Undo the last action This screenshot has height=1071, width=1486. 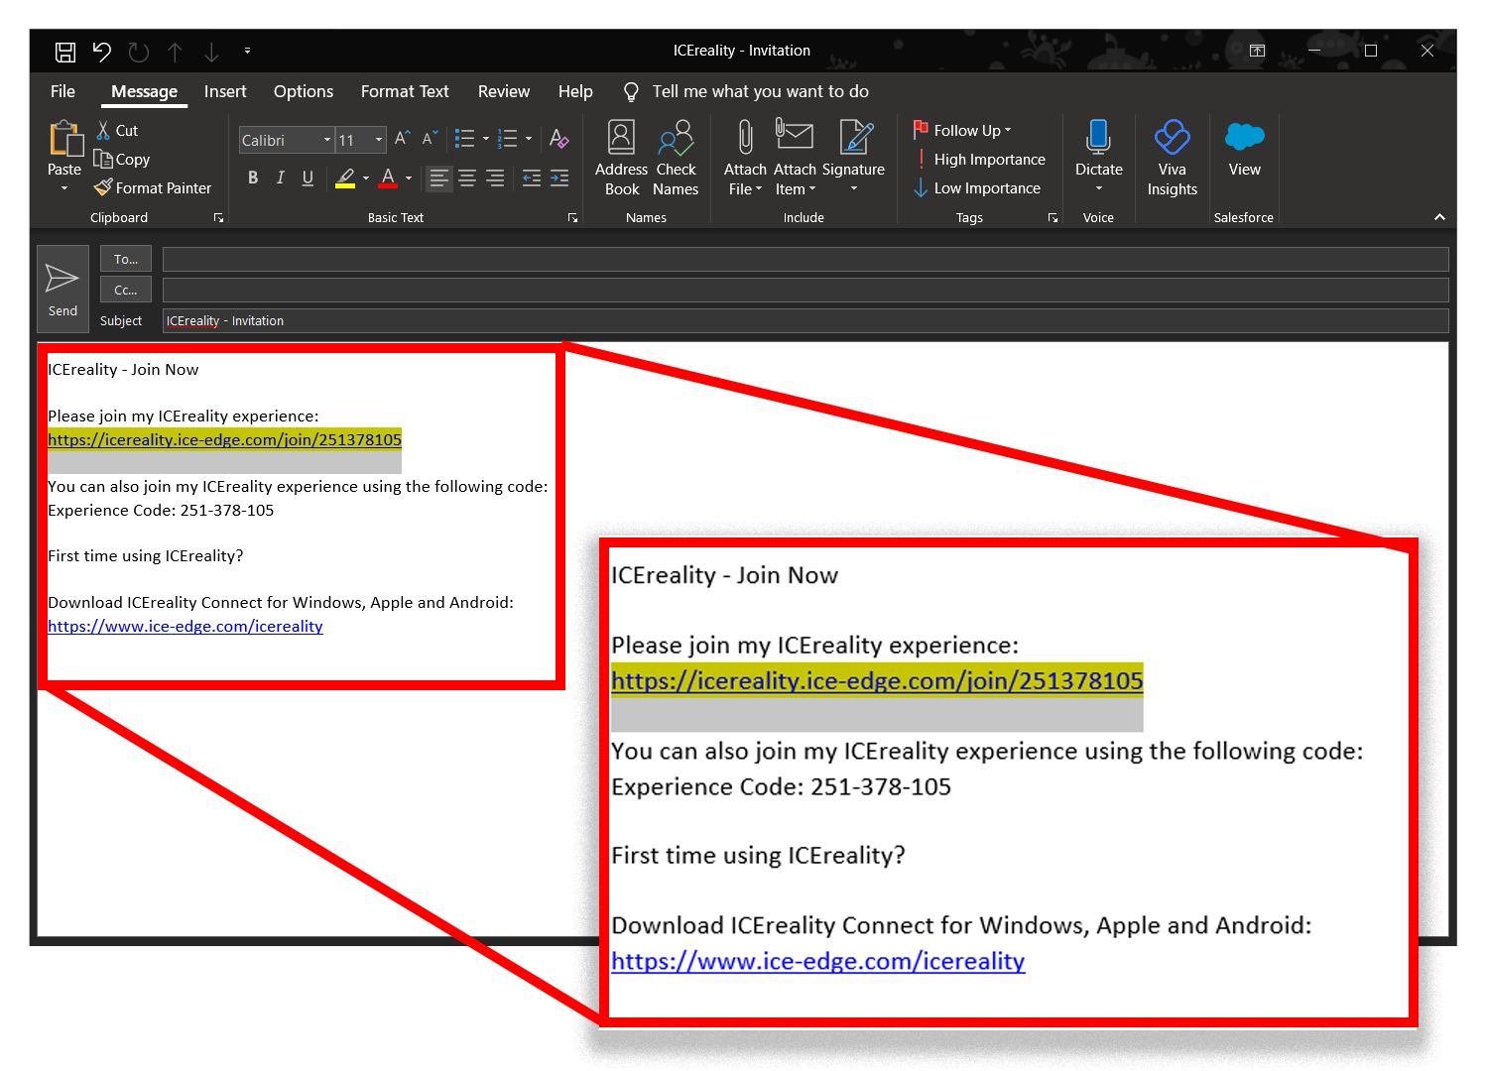click(102, 52)
